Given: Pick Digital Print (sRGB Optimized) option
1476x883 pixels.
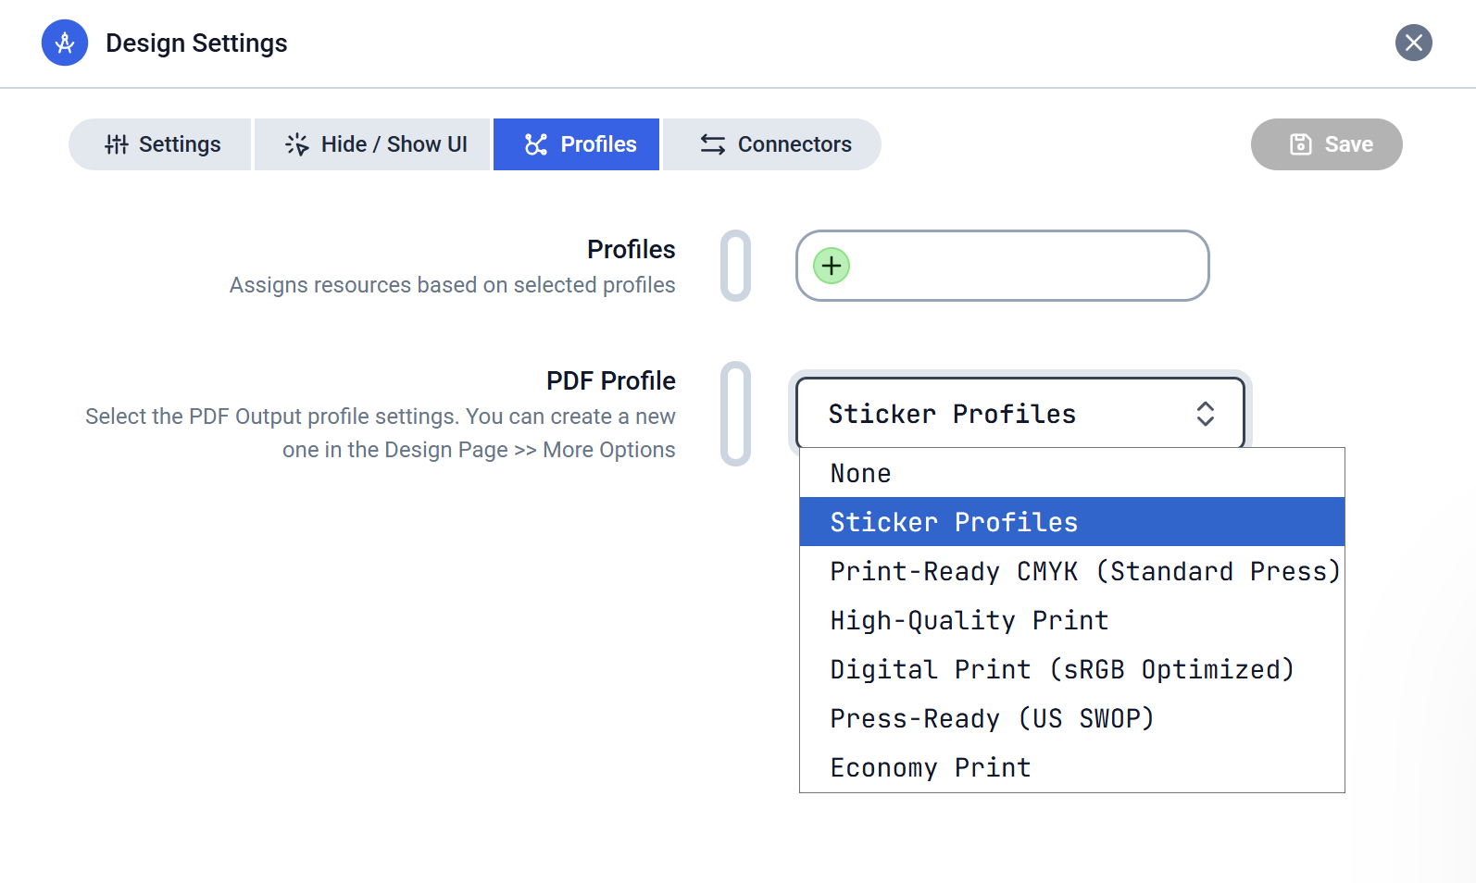Looking at the screenshot, I should 1061,669.
